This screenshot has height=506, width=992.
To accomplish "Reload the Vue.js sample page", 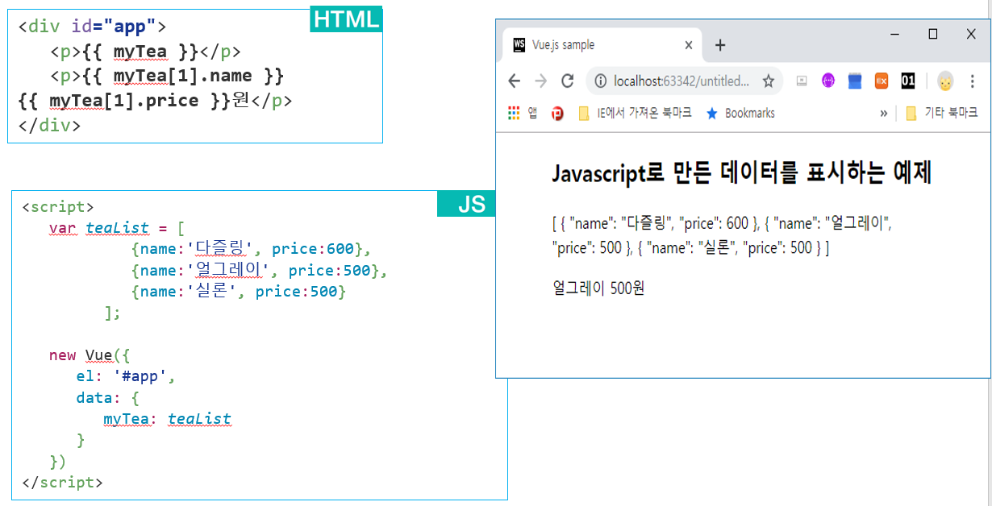I will [x=568, y=81].
